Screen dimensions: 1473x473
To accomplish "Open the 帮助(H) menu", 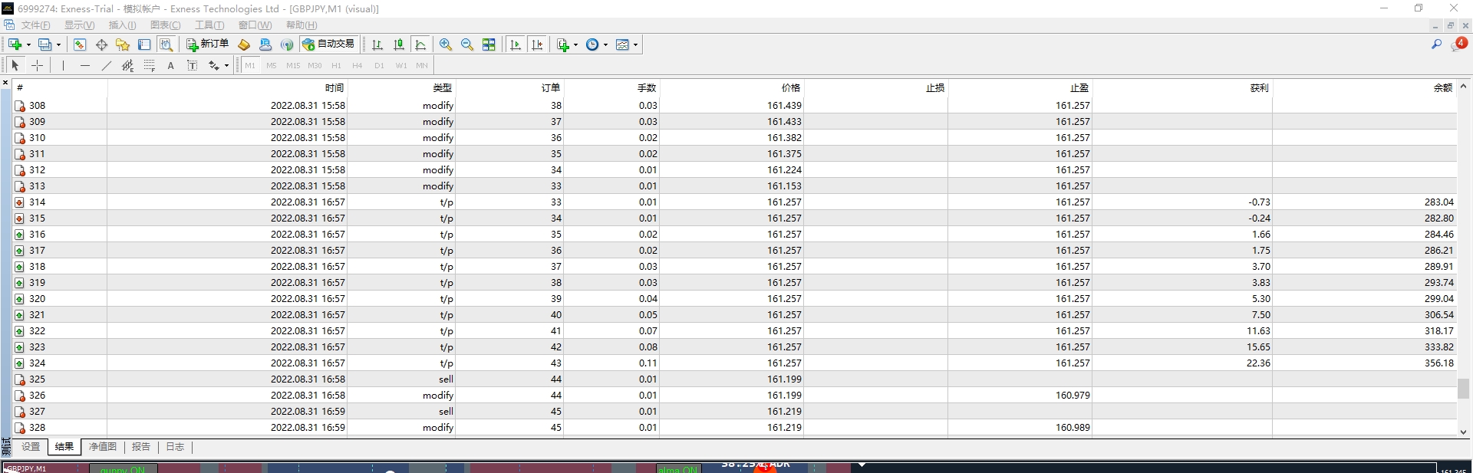I will click(301, 25).
